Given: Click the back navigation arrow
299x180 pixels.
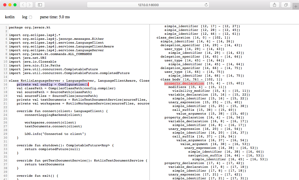Looking at the screenshot, I should pyautogui.click(x=23, y=5).
